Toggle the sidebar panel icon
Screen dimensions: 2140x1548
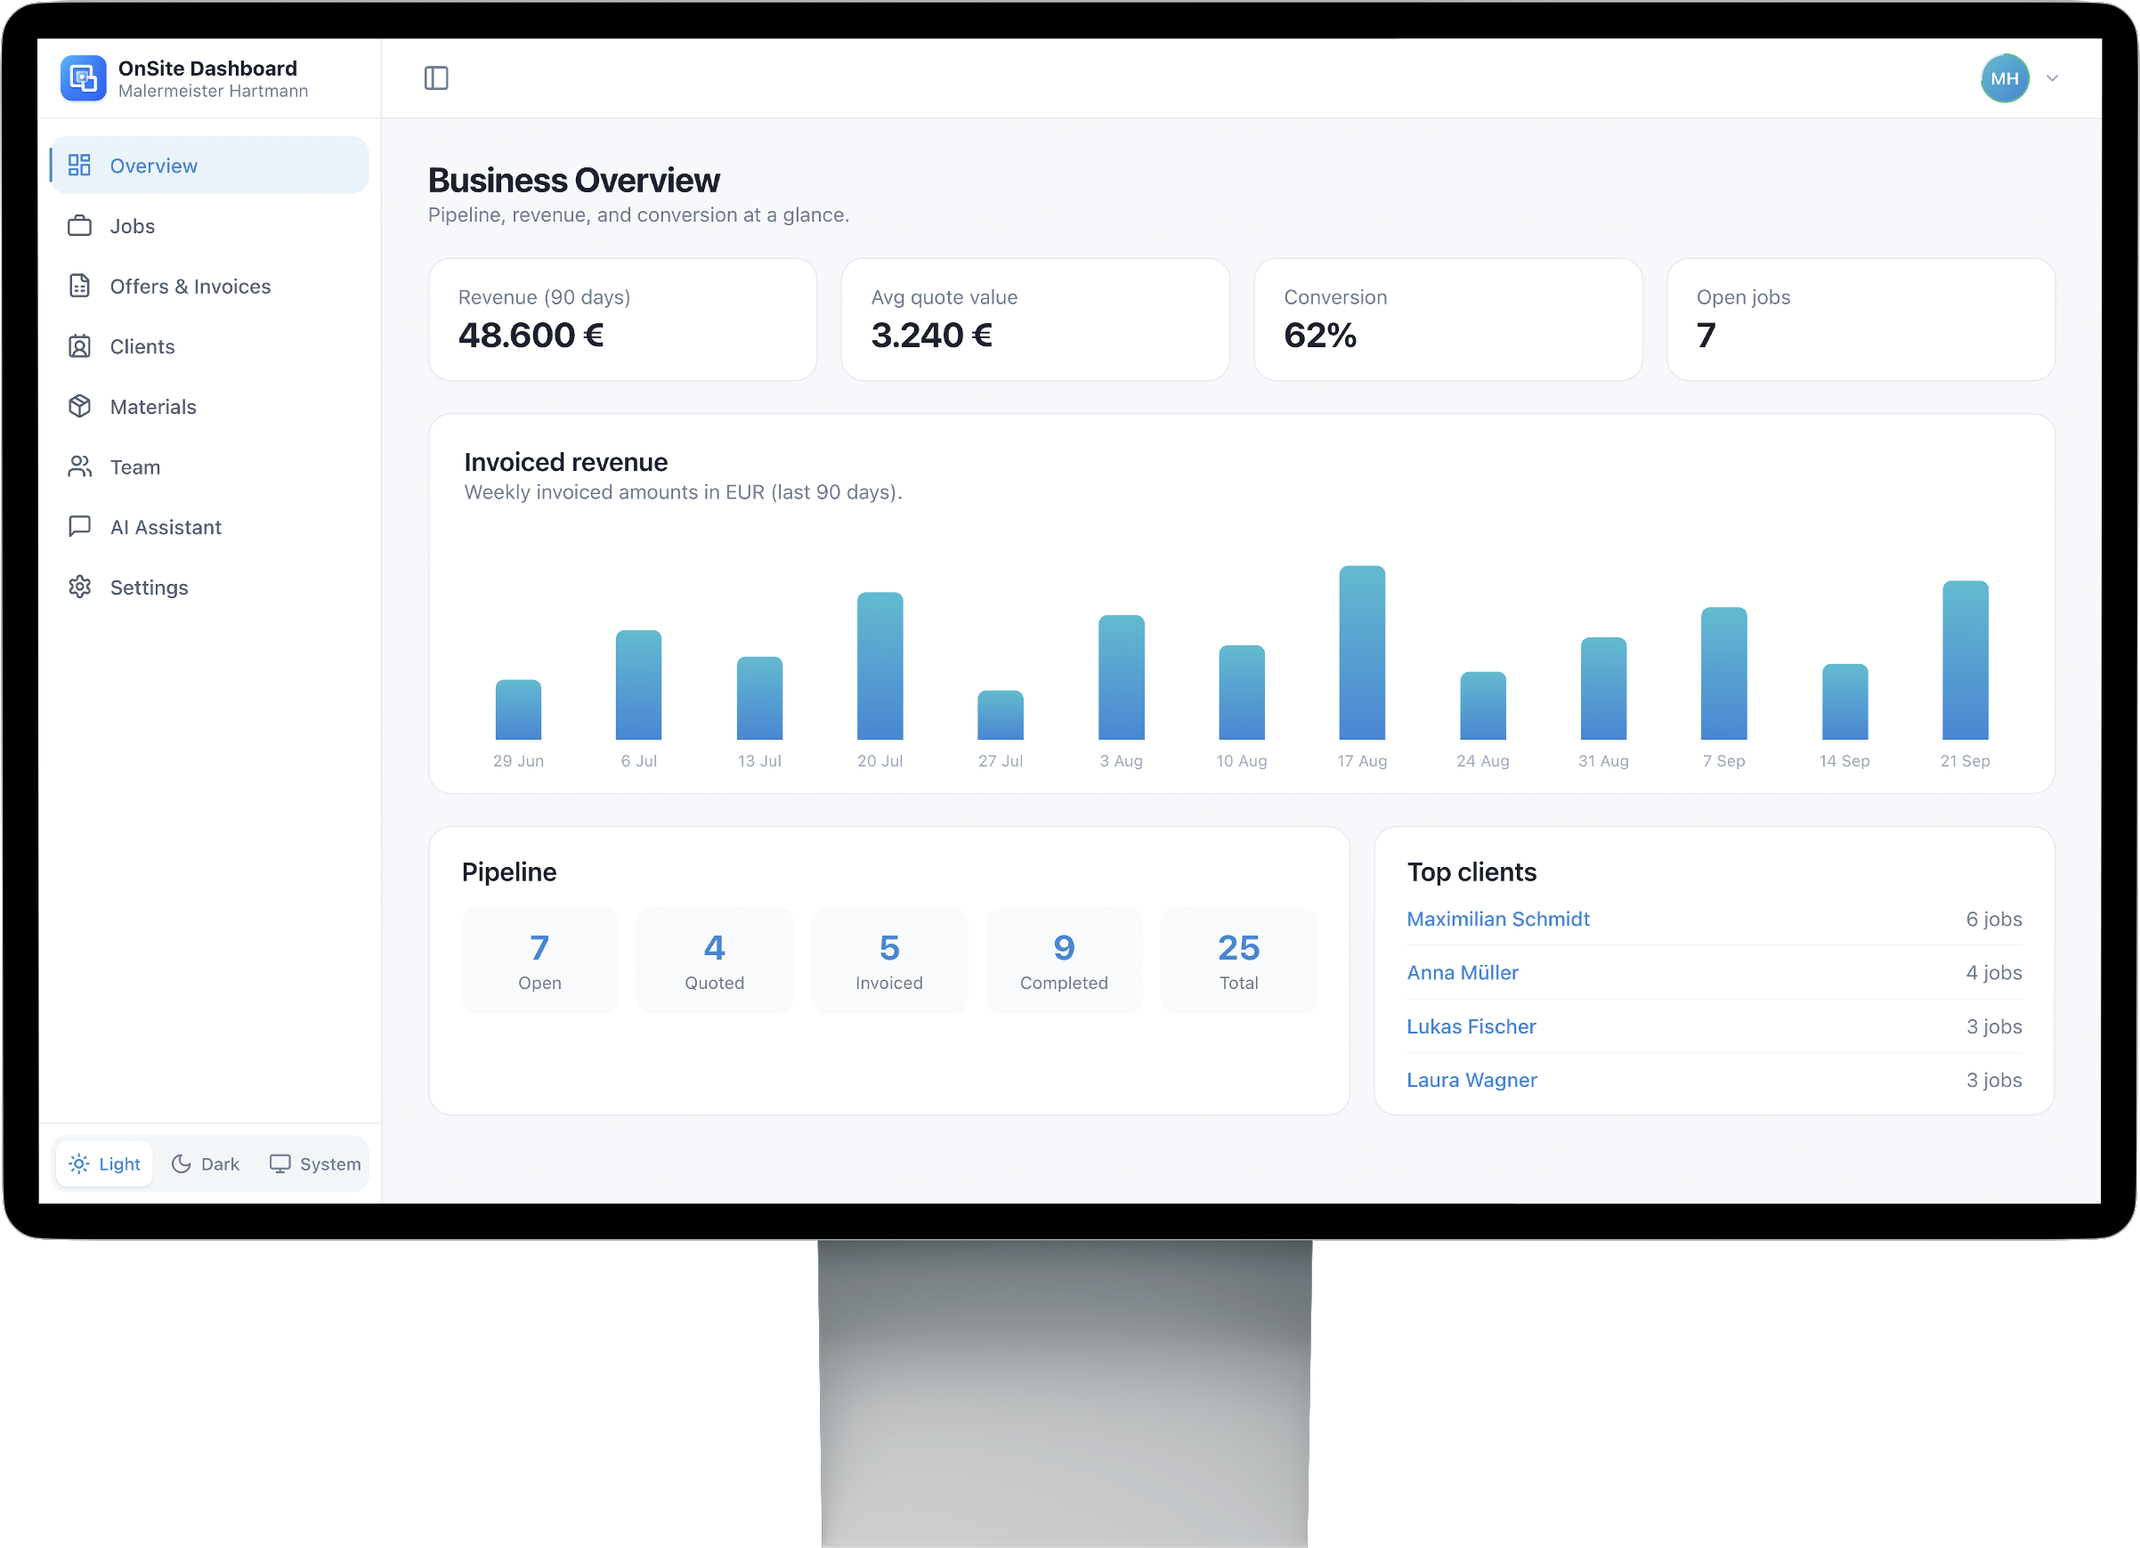click(436, 78)
